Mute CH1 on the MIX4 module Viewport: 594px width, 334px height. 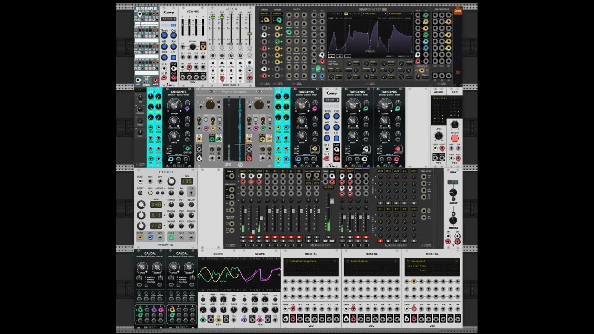(213, 47)
